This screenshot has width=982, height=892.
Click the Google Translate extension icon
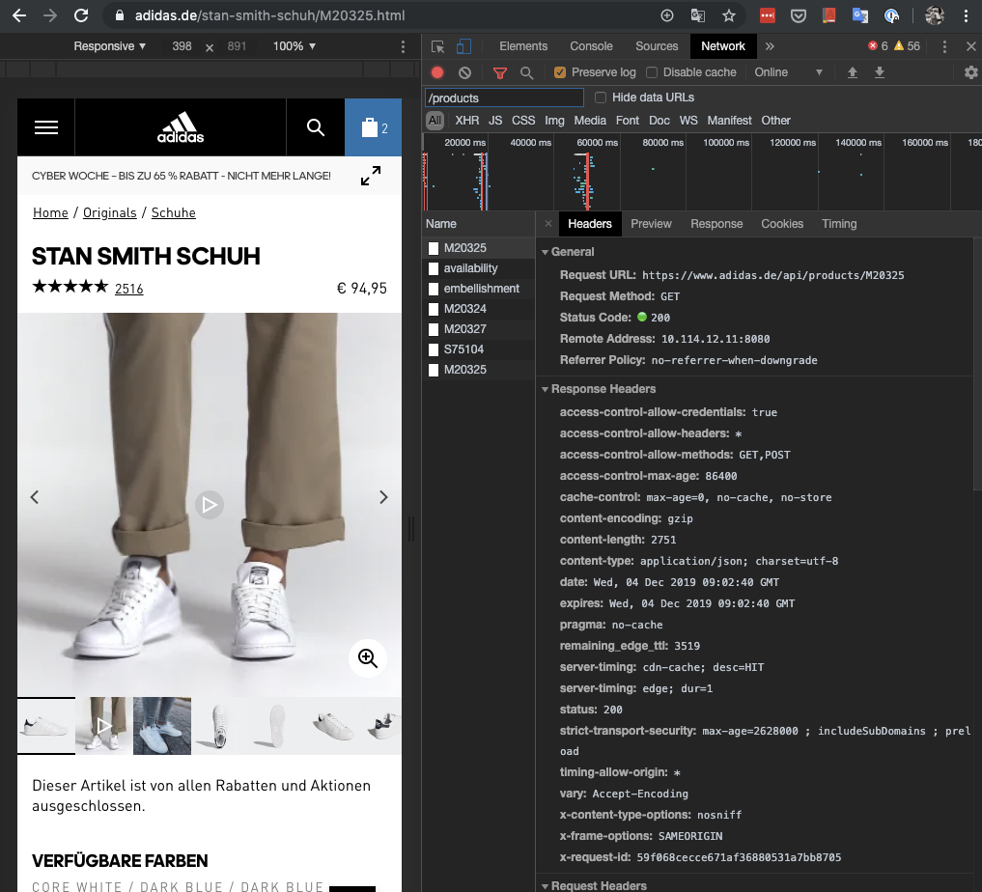860,15
